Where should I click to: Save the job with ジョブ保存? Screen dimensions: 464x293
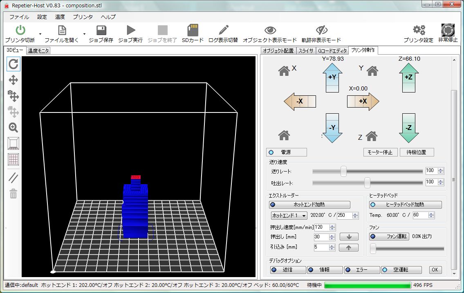101,34
